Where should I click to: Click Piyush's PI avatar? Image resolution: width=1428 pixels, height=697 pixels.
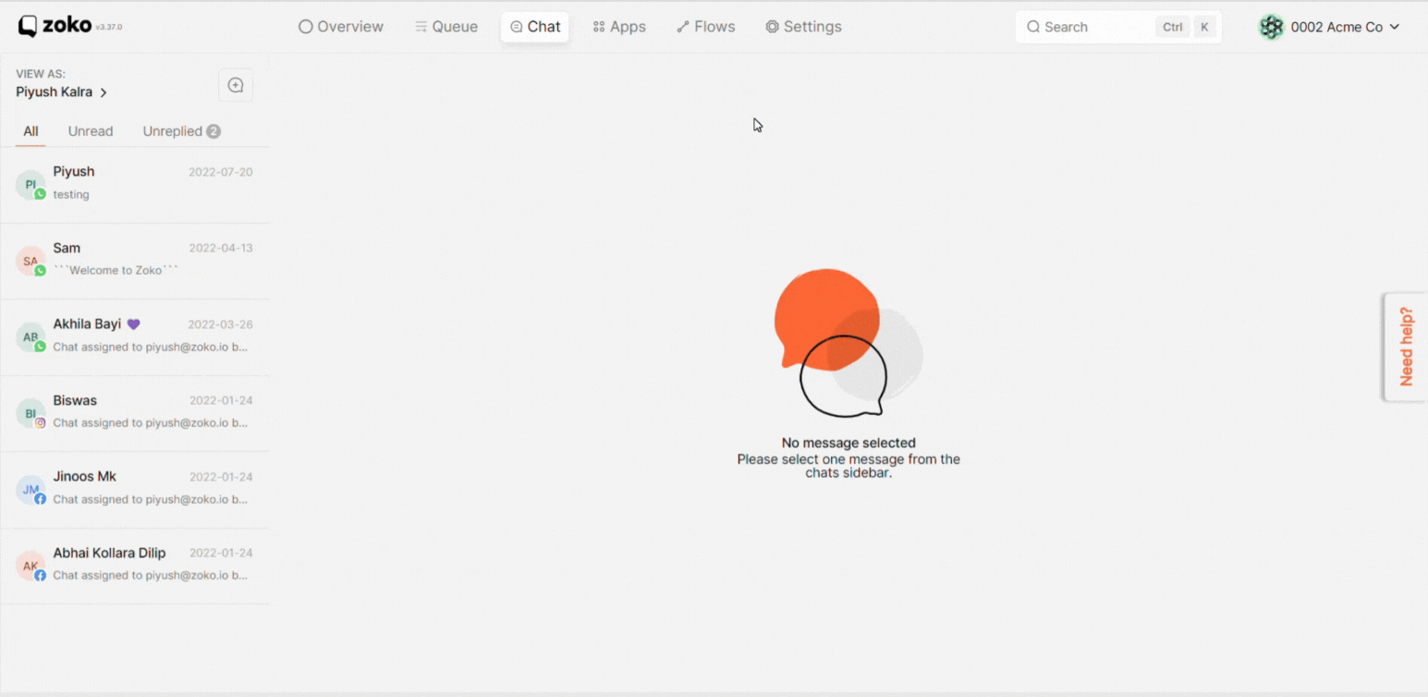click(x=31, y=185)
